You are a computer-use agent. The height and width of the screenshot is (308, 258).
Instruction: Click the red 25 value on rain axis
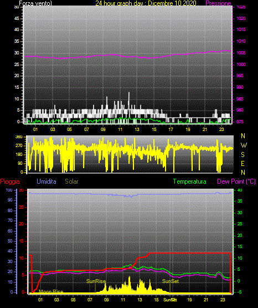pyautogui.click(x=22, y=207)
